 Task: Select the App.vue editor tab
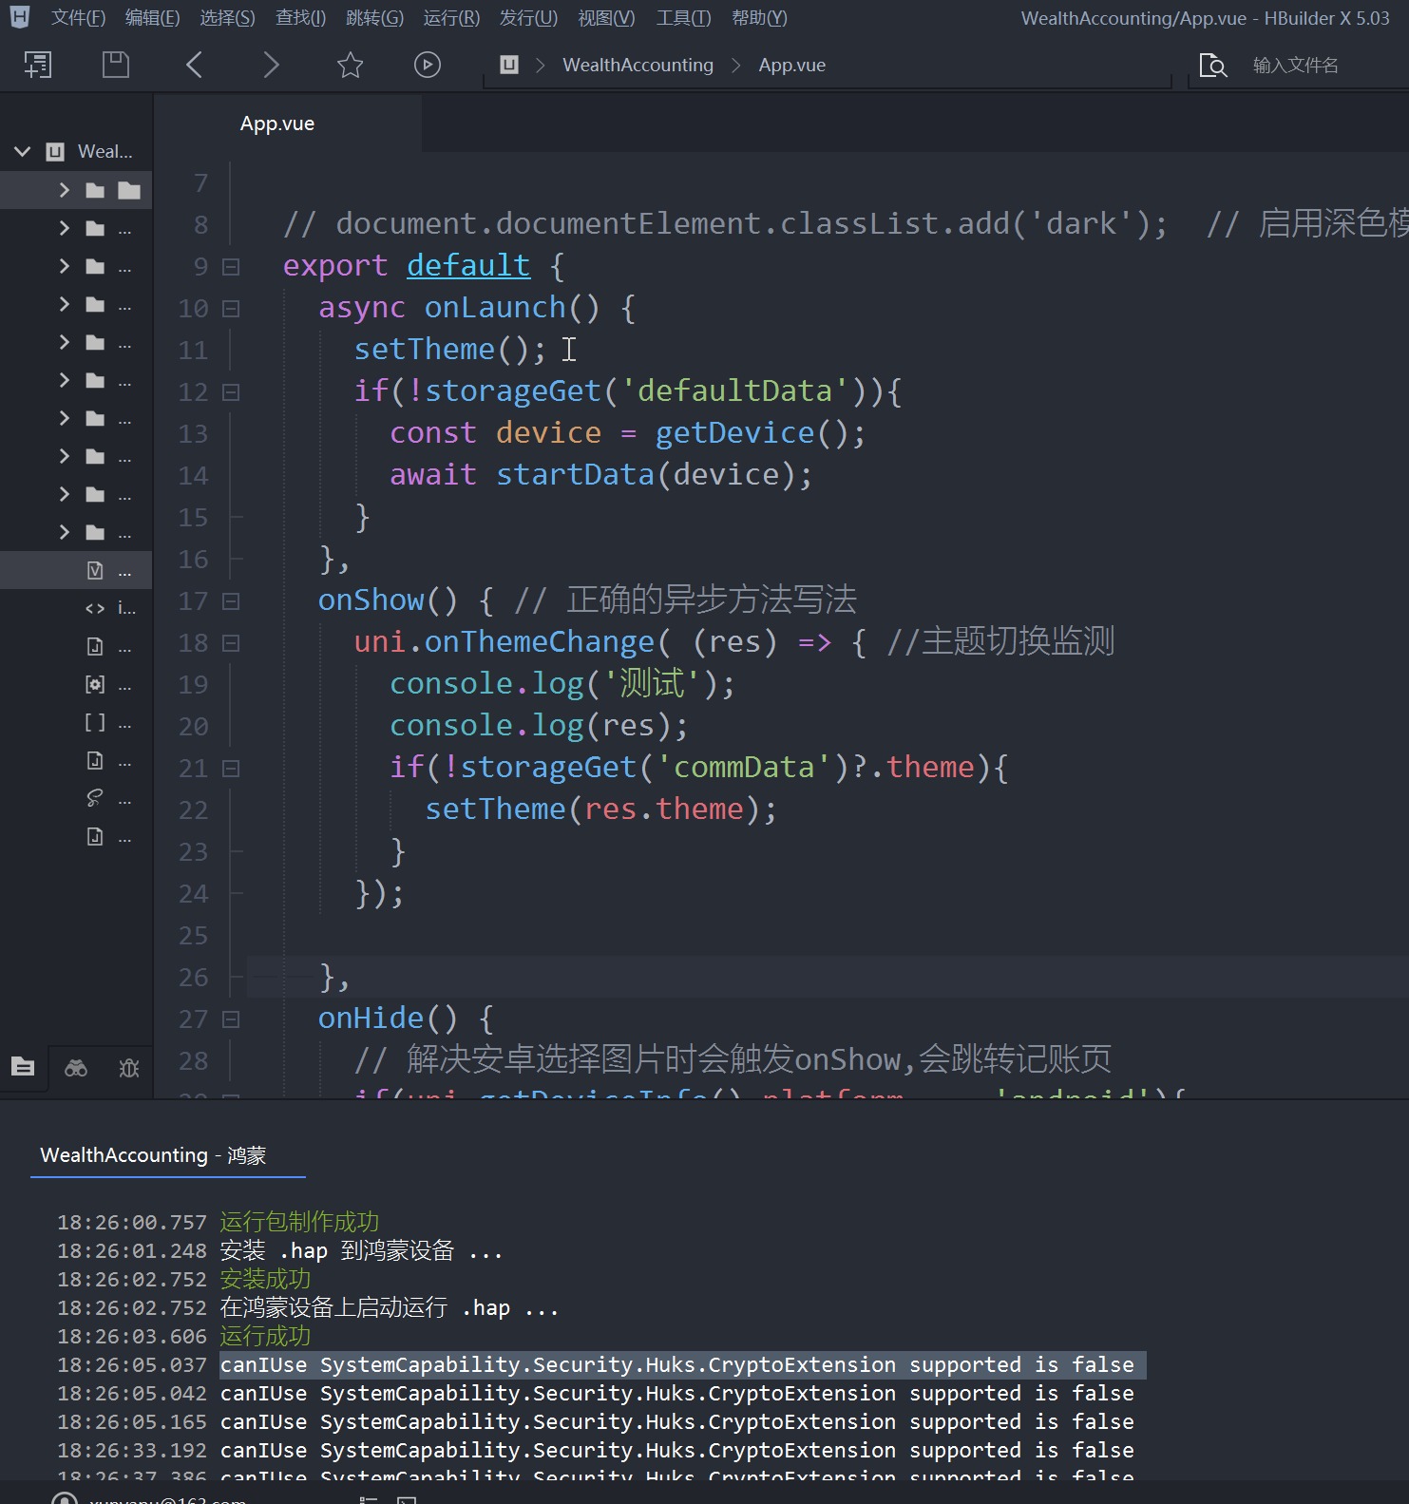277,124
